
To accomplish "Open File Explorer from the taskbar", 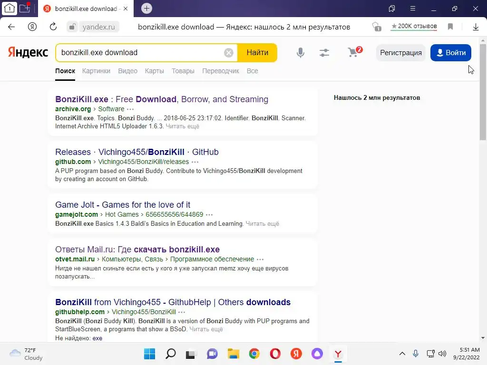I will click(x=233, y=354).
